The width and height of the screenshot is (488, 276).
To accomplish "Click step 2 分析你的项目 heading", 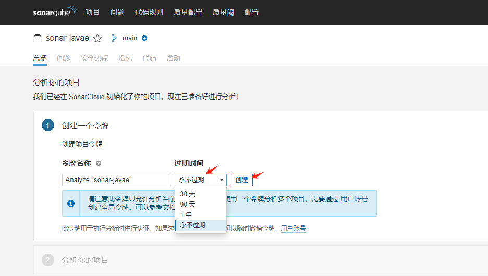I will (84, 260).
